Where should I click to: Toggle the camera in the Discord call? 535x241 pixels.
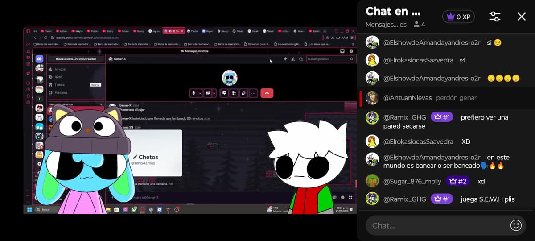[208, 93]
